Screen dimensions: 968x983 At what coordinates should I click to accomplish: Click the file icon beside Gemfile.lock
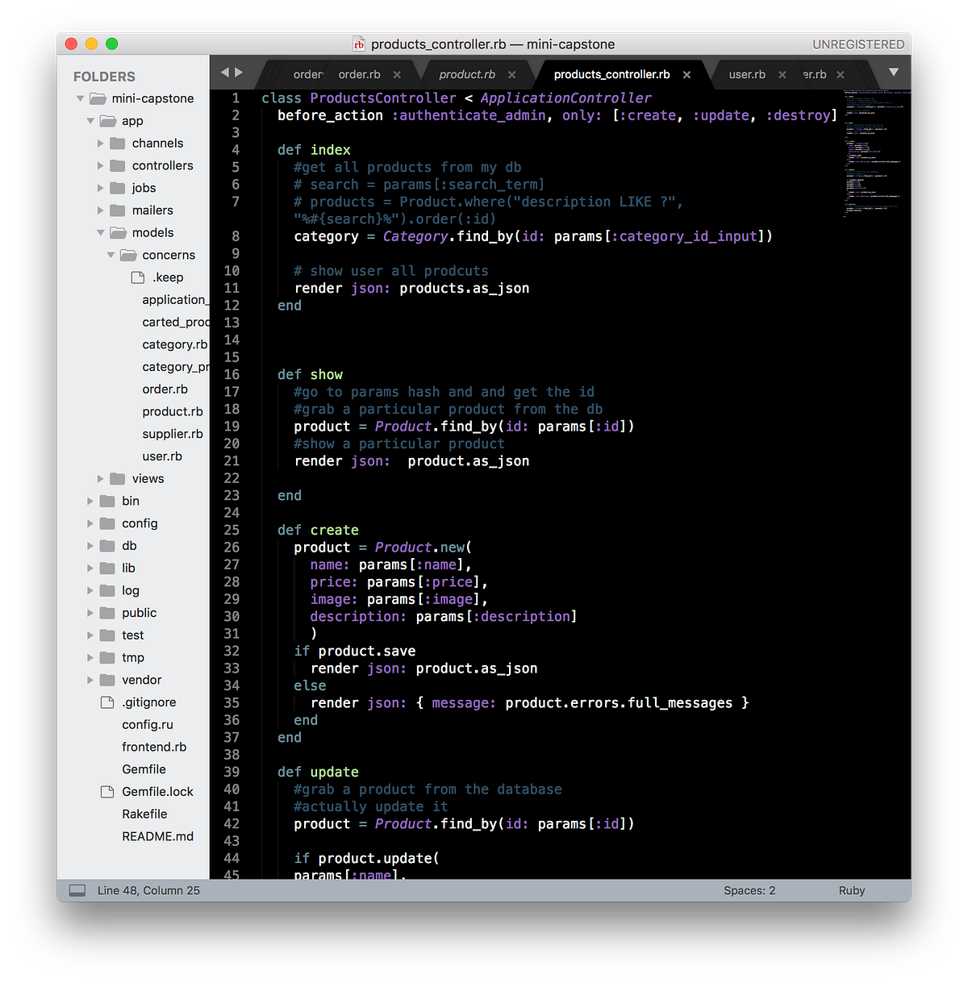[107, 791]
